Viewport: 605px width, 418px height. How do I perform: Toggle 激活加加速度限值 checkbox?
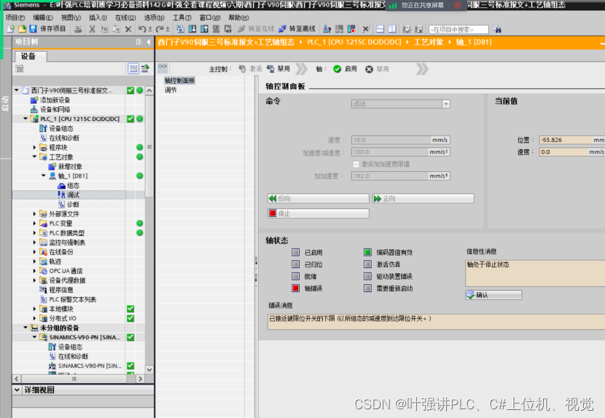356,165
